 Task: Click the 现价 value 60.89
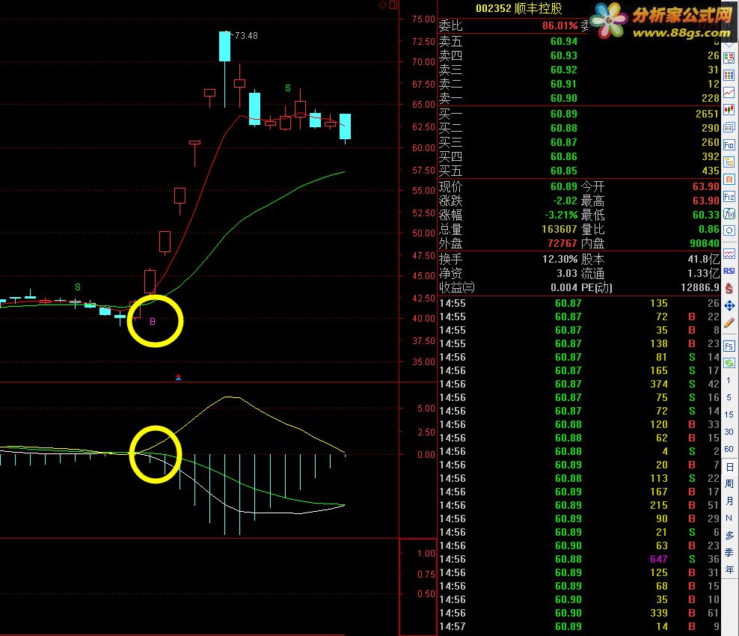point(564,187)
